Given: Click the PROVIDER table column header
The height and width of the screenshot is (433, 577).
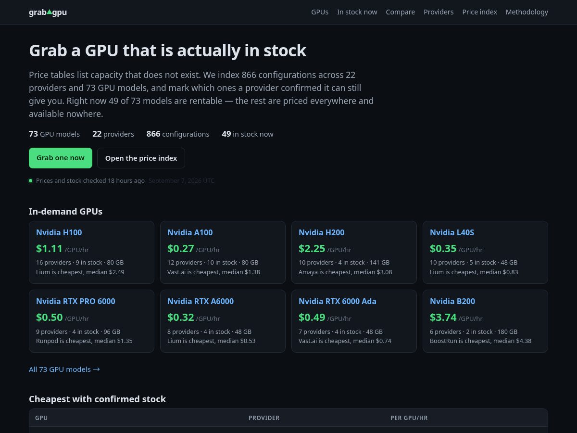Looking at the screenshot, I should click(264, 418).
